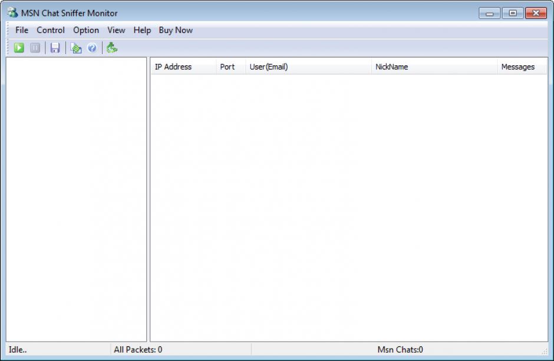Open the Control menu
This screenshot has height=361, width=554.
coord(51,31)
